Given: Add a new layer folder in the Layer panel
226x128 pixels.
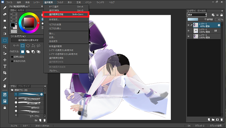Looking at the screenshot, I should coord(213,120).
